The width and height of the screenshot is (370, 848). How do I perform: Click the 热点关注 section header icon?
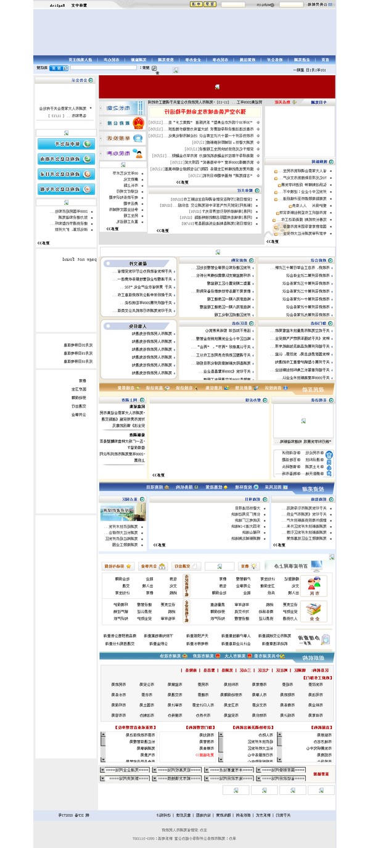click(294, 102)
